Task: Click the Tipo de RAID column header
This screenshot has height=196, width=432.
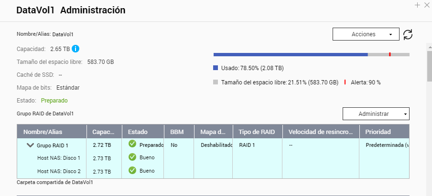Action: (258, 132)
